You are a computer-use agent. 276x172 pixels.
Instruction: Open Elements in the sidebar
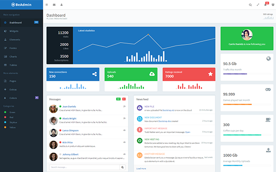pyautogui.click(x=21, y=39)
